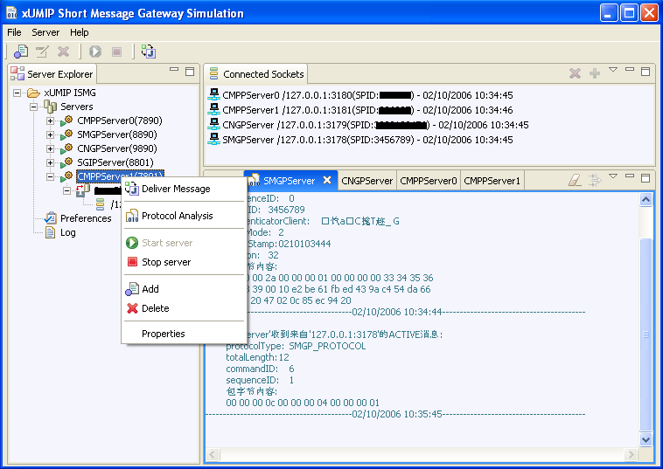Select SMGPServer(8890) in the tree
This screenshot has width=663, height=469.
[117, 134]
